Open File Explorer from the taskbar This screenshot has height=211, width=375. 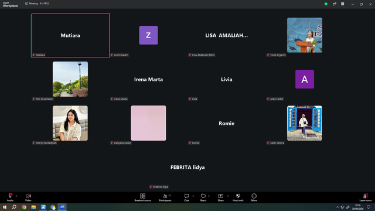[33, 207]
